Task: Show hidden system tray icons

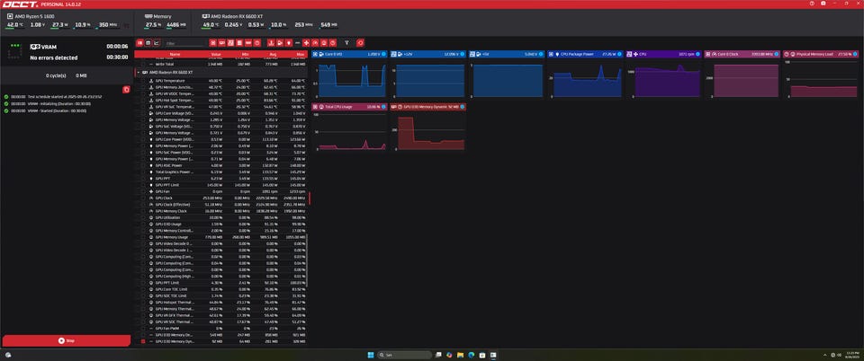Action: pyautogui.click(x=825, y=355)
